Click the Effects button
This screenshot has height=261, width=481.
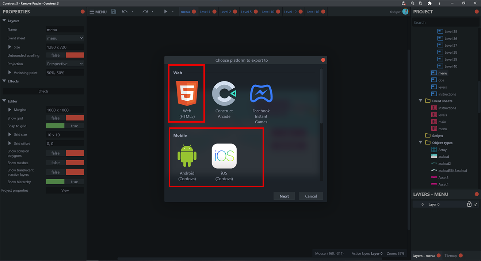point(43,91)
